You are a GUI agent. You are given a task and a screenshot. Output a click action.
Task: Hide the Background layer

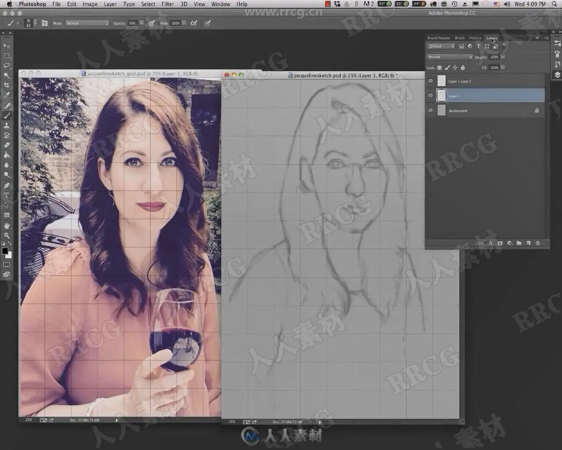pyautogui.click(x=430, y=110)
